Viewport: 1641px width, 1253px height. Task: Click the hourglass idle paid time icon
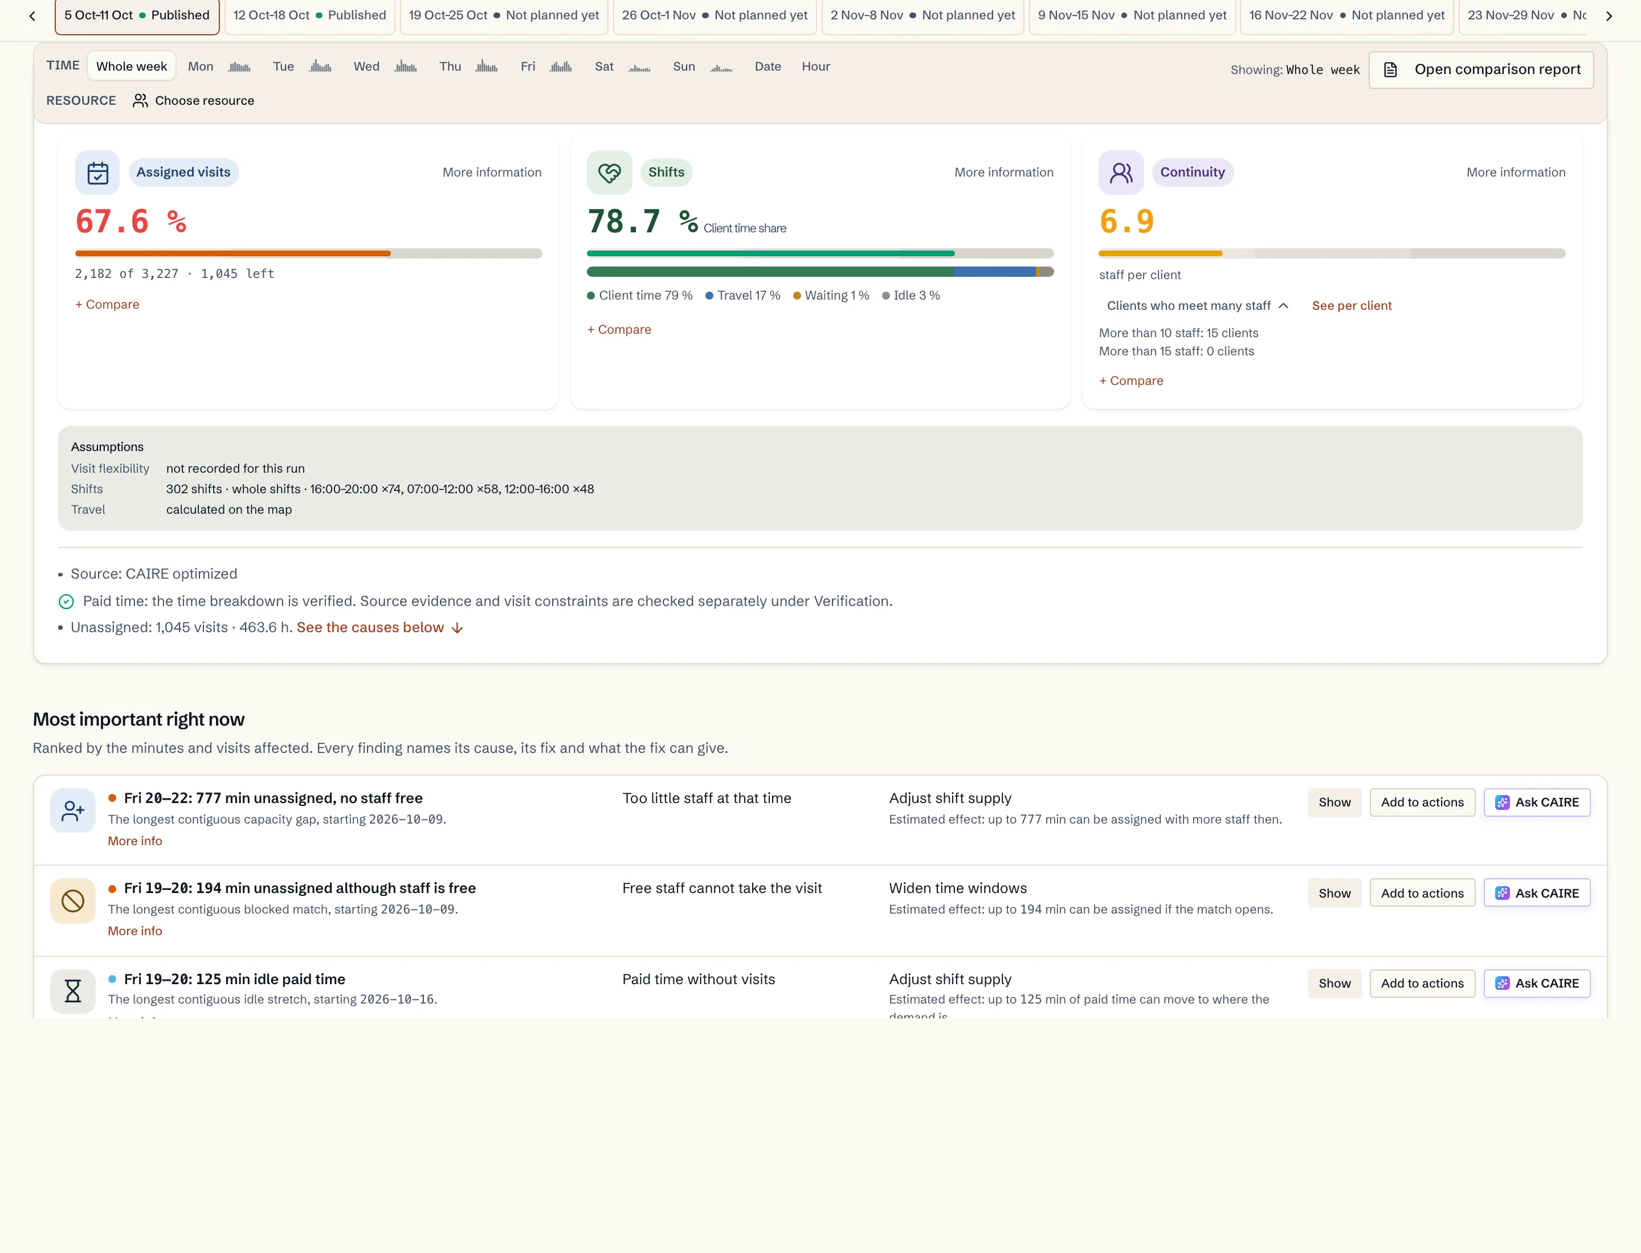pyautogui.click(x=73, y=991)
